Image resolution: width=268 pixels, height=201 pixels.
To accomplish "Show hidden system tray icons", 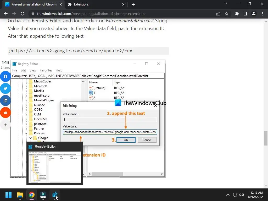I will (x=228, y=195).
